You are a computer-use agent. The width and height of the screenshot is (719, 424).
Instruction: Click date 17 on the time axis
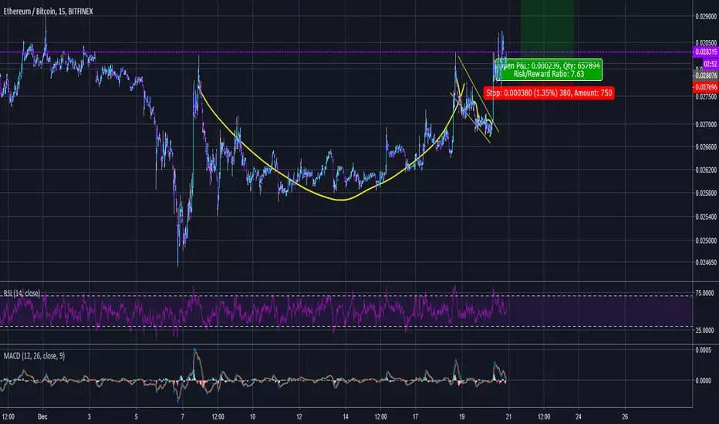pyautogui.click(x=415, y=416)
